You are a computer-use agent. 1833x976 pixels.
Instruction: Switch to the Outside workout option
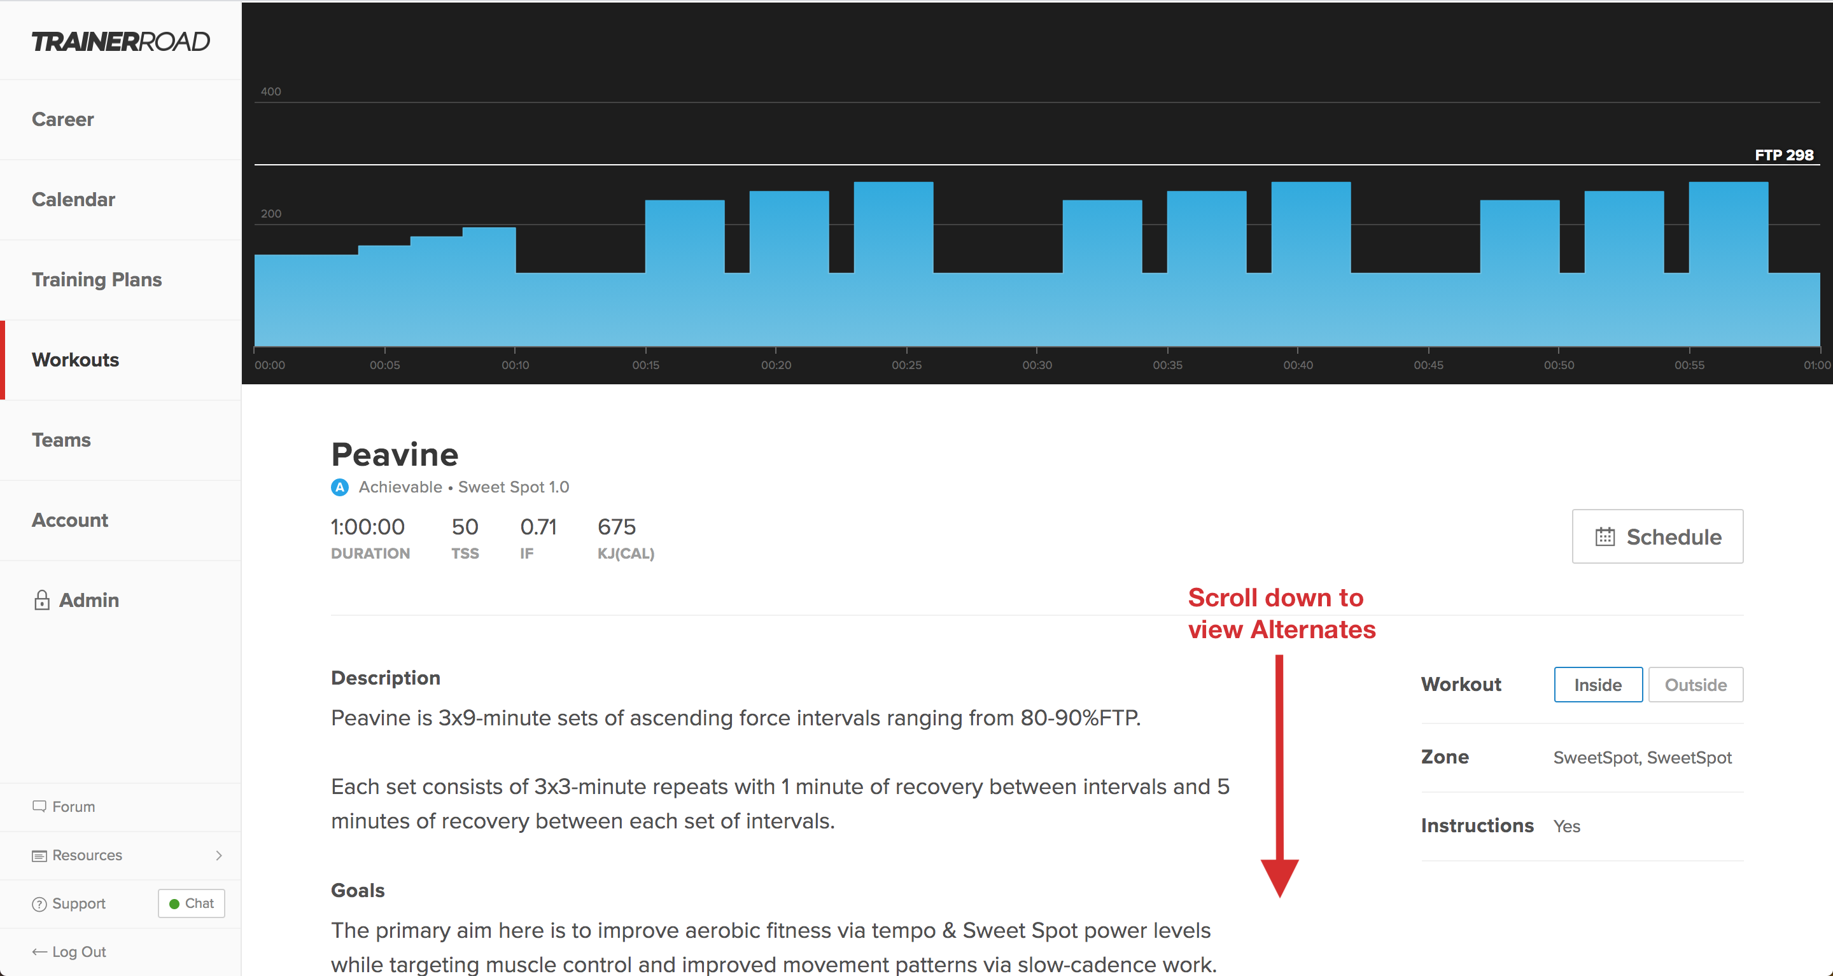coord(1696,685)
